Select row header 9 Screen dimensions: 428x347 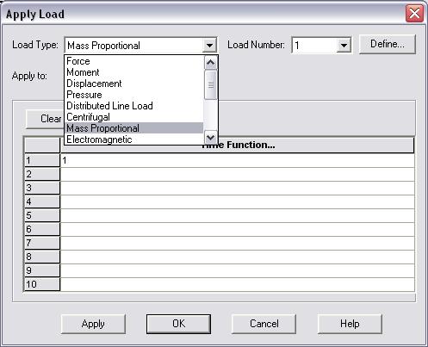coord(42,270)
